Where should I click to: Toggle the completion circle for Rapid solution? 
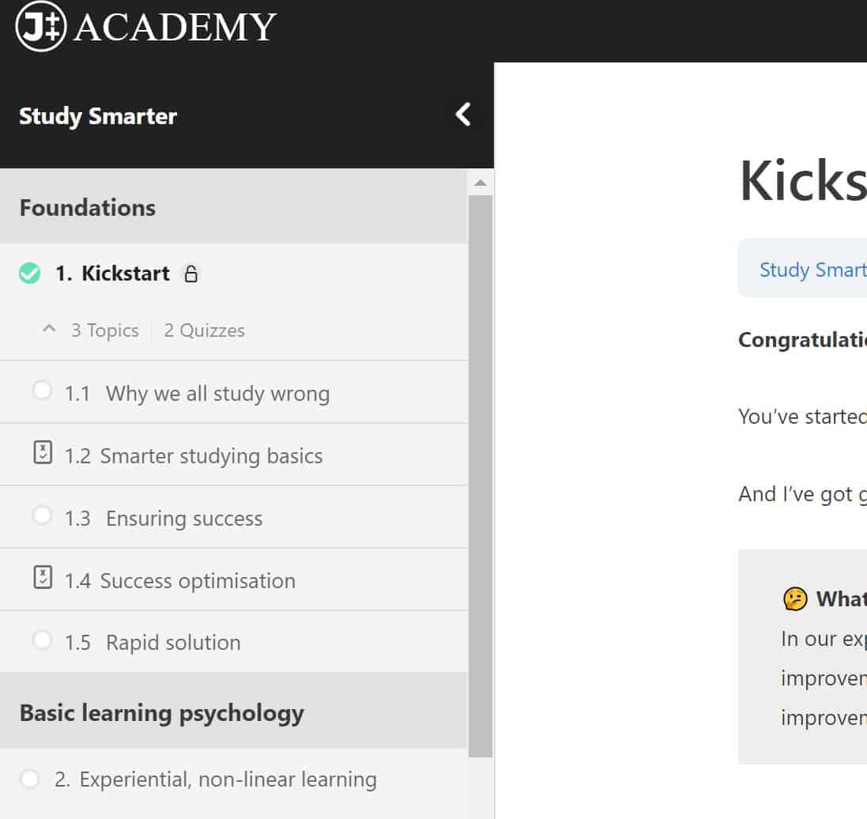43,639
